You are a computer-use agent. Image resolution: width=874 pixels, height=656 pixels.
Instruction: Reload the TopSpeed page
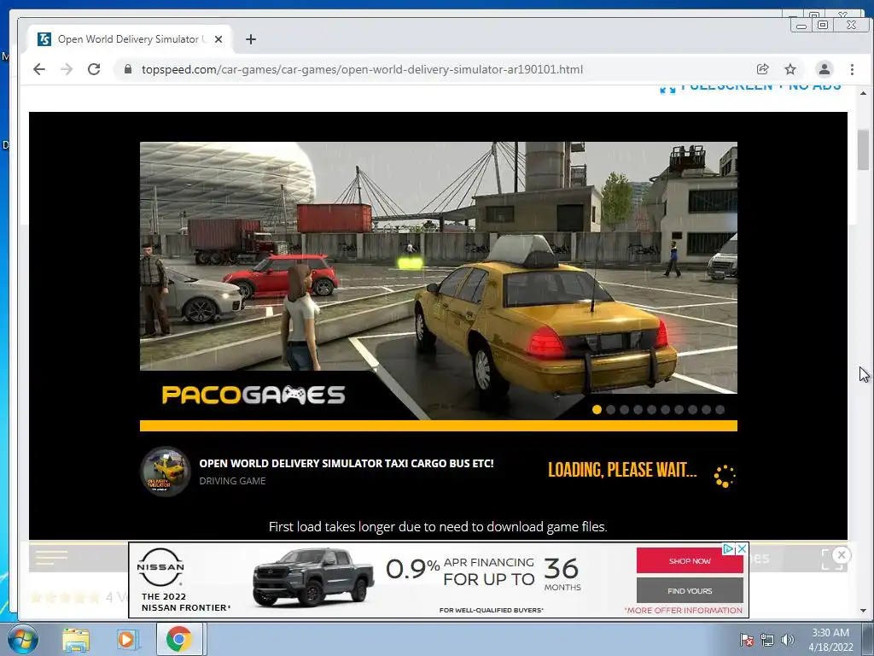94,69
